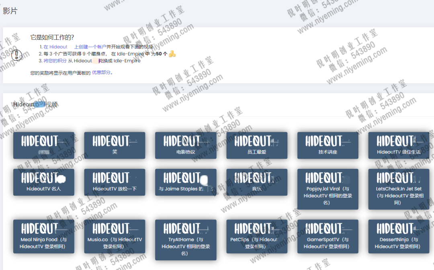Open the HideoutTV 放松一下 card

point(115,182)
